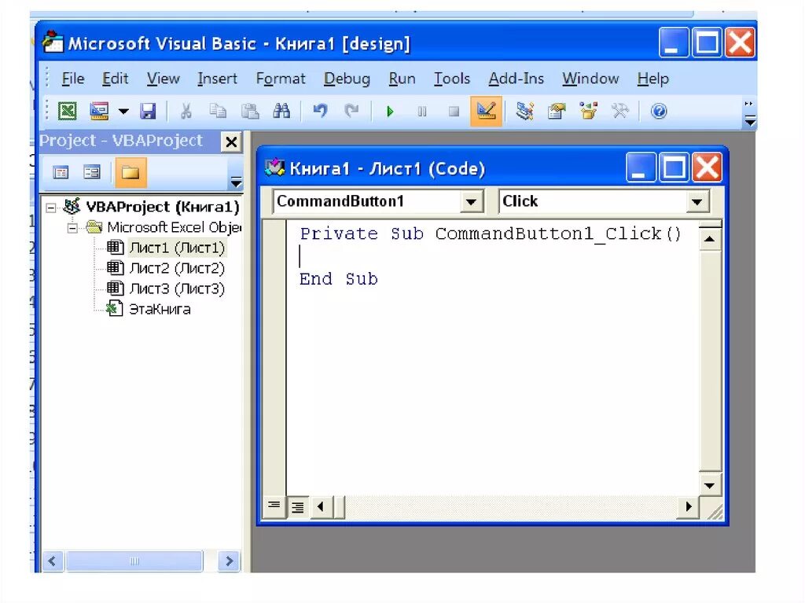The height and width of the screenshot is (603, 805).
Task: Open the CommandButton1 object dropdown
Action: click(471, 201)
